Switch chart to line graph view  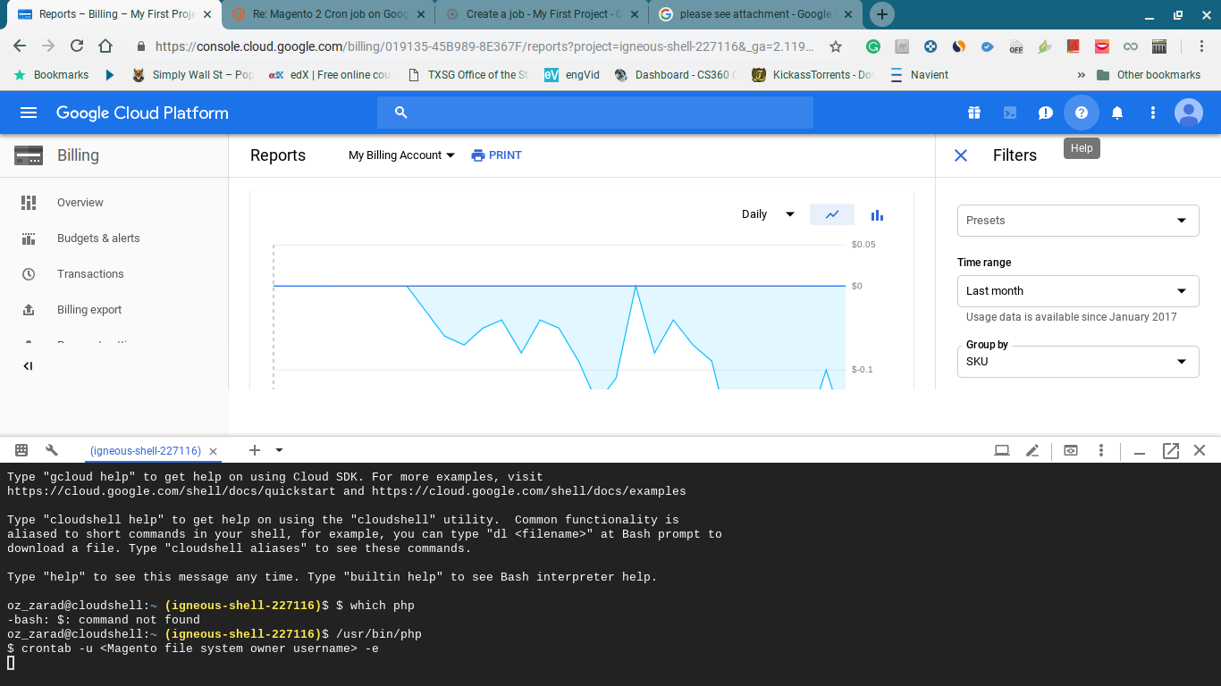click(832, 214)
